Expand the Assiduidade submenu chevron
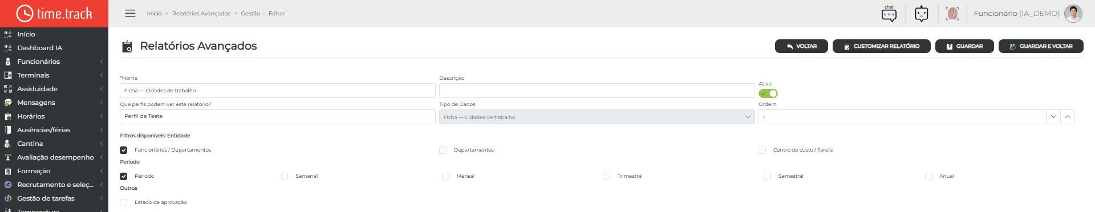 pyautogui.click(x=102, y=89)
